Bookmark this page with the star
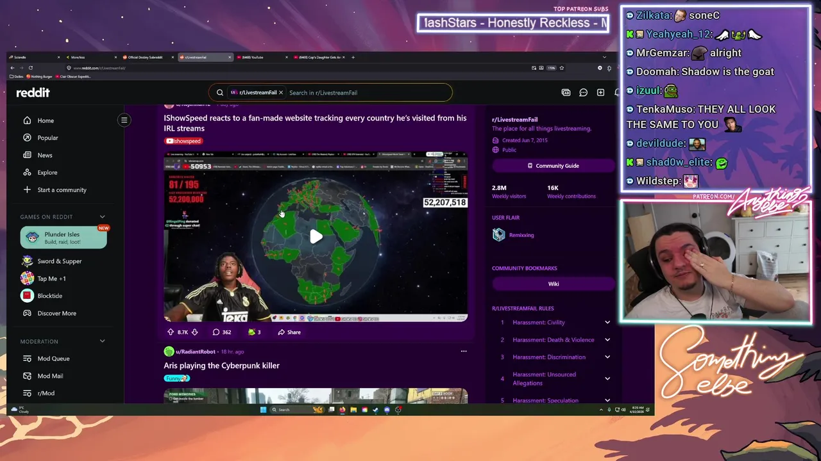The width and height of the screenshot is (821, 461). pyautogui.click(x=562, y=68)
